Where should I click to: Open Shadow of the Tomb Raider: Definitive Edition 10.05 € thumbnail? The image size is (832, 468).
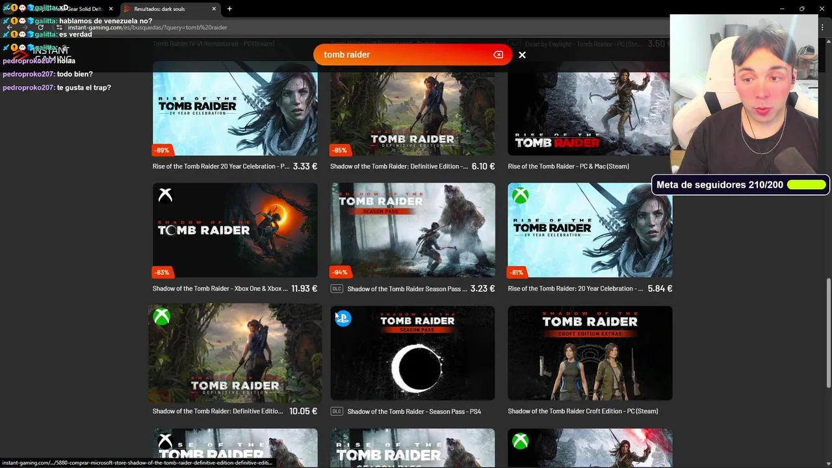tap(235, 353)
